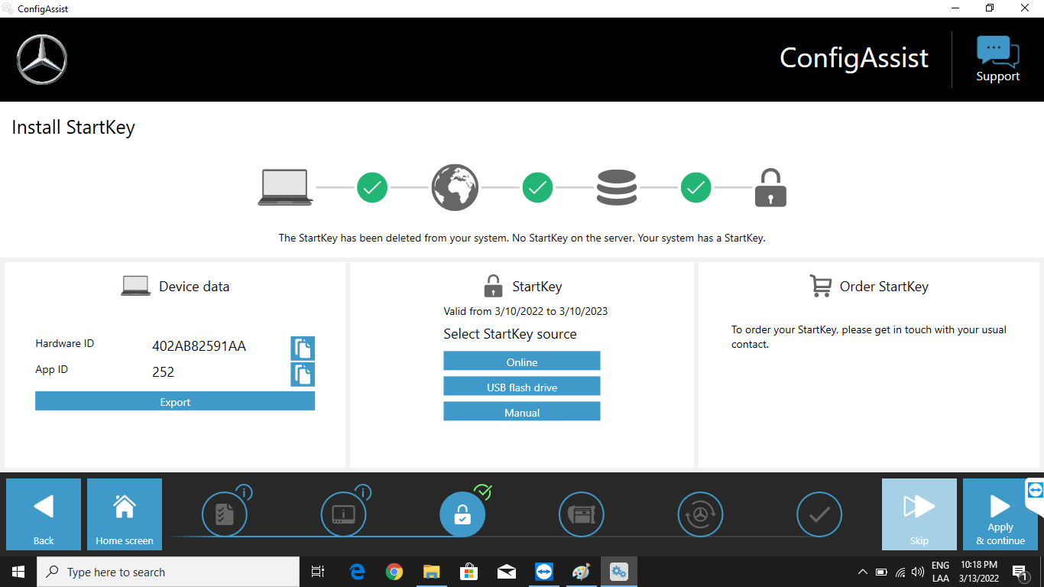Open the Mail app from taskbar
The height and width of the screenshot is (587, 1044).
pos(507,572)
